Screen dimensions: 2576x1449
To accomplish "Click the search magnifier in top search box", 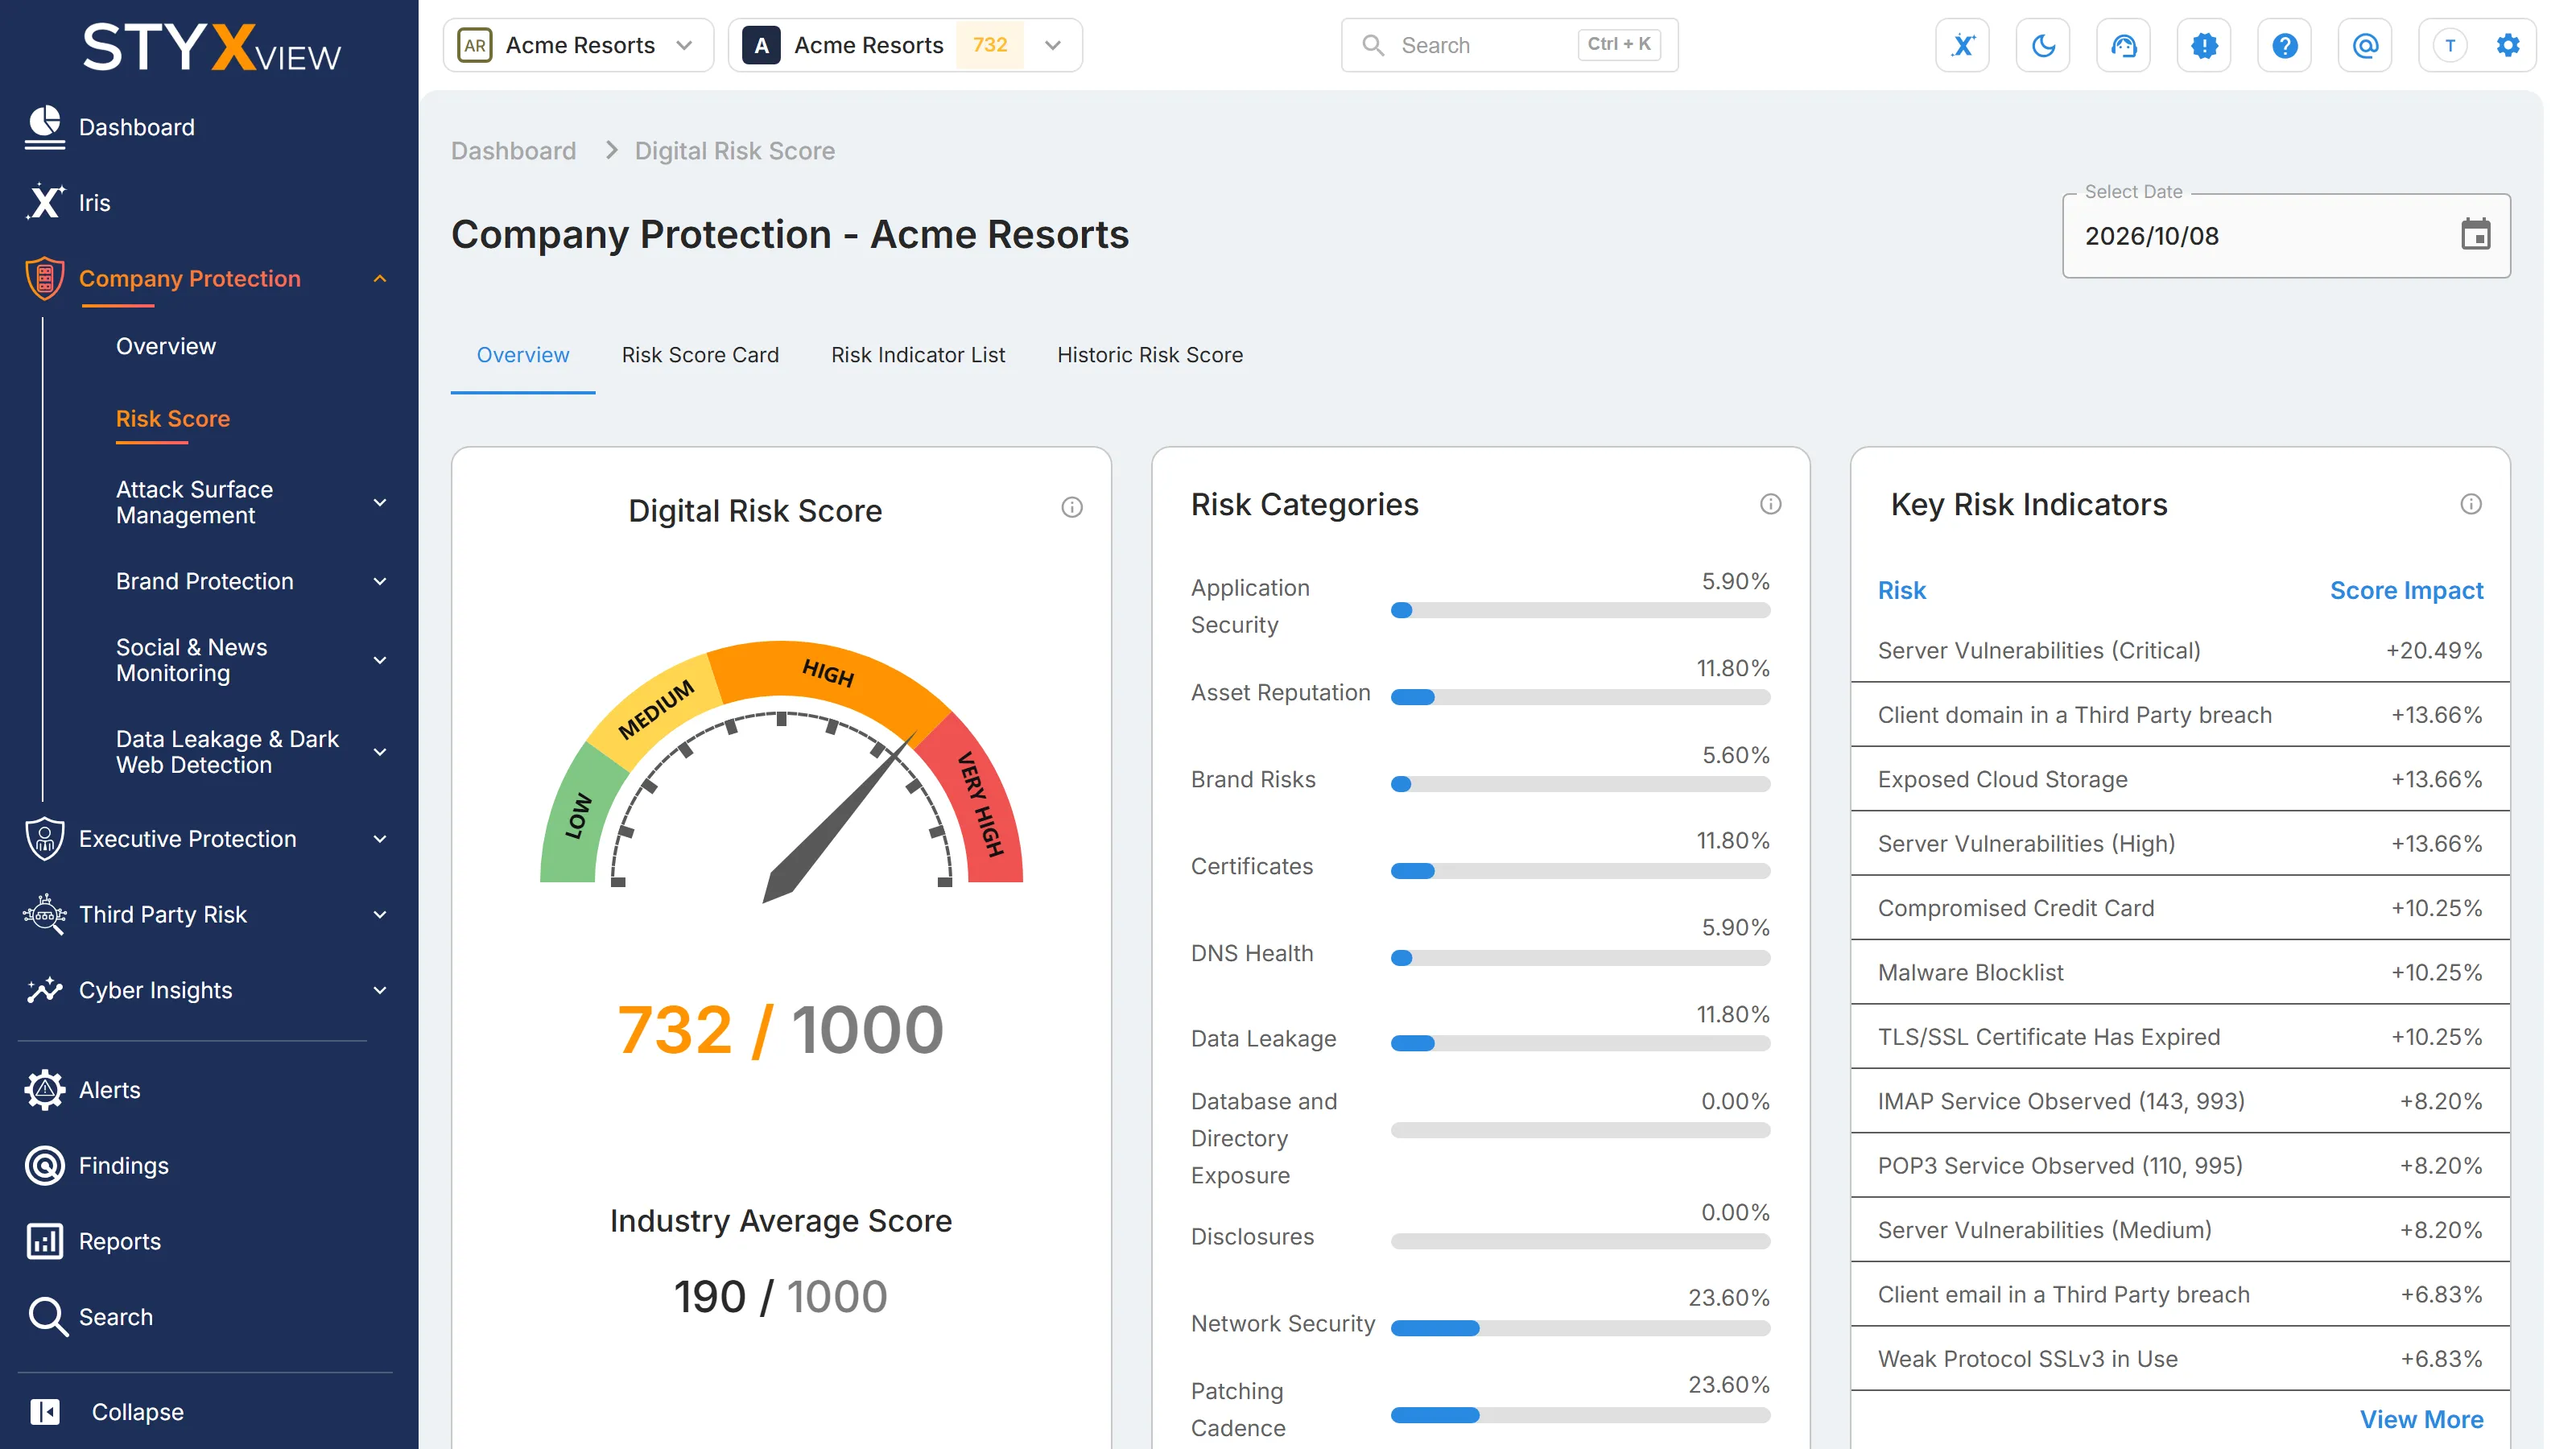I will (x=1373, y=45).
